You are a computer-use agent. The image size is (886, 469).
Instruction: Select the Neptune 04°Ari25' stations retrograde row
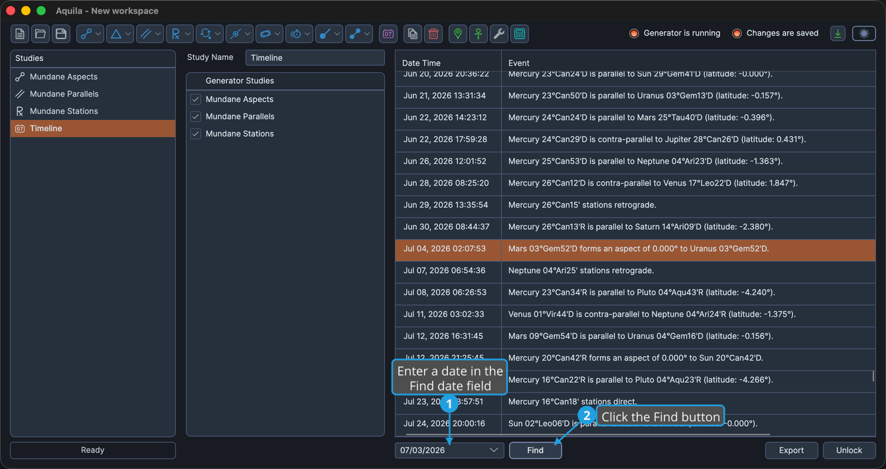(635, 271)
